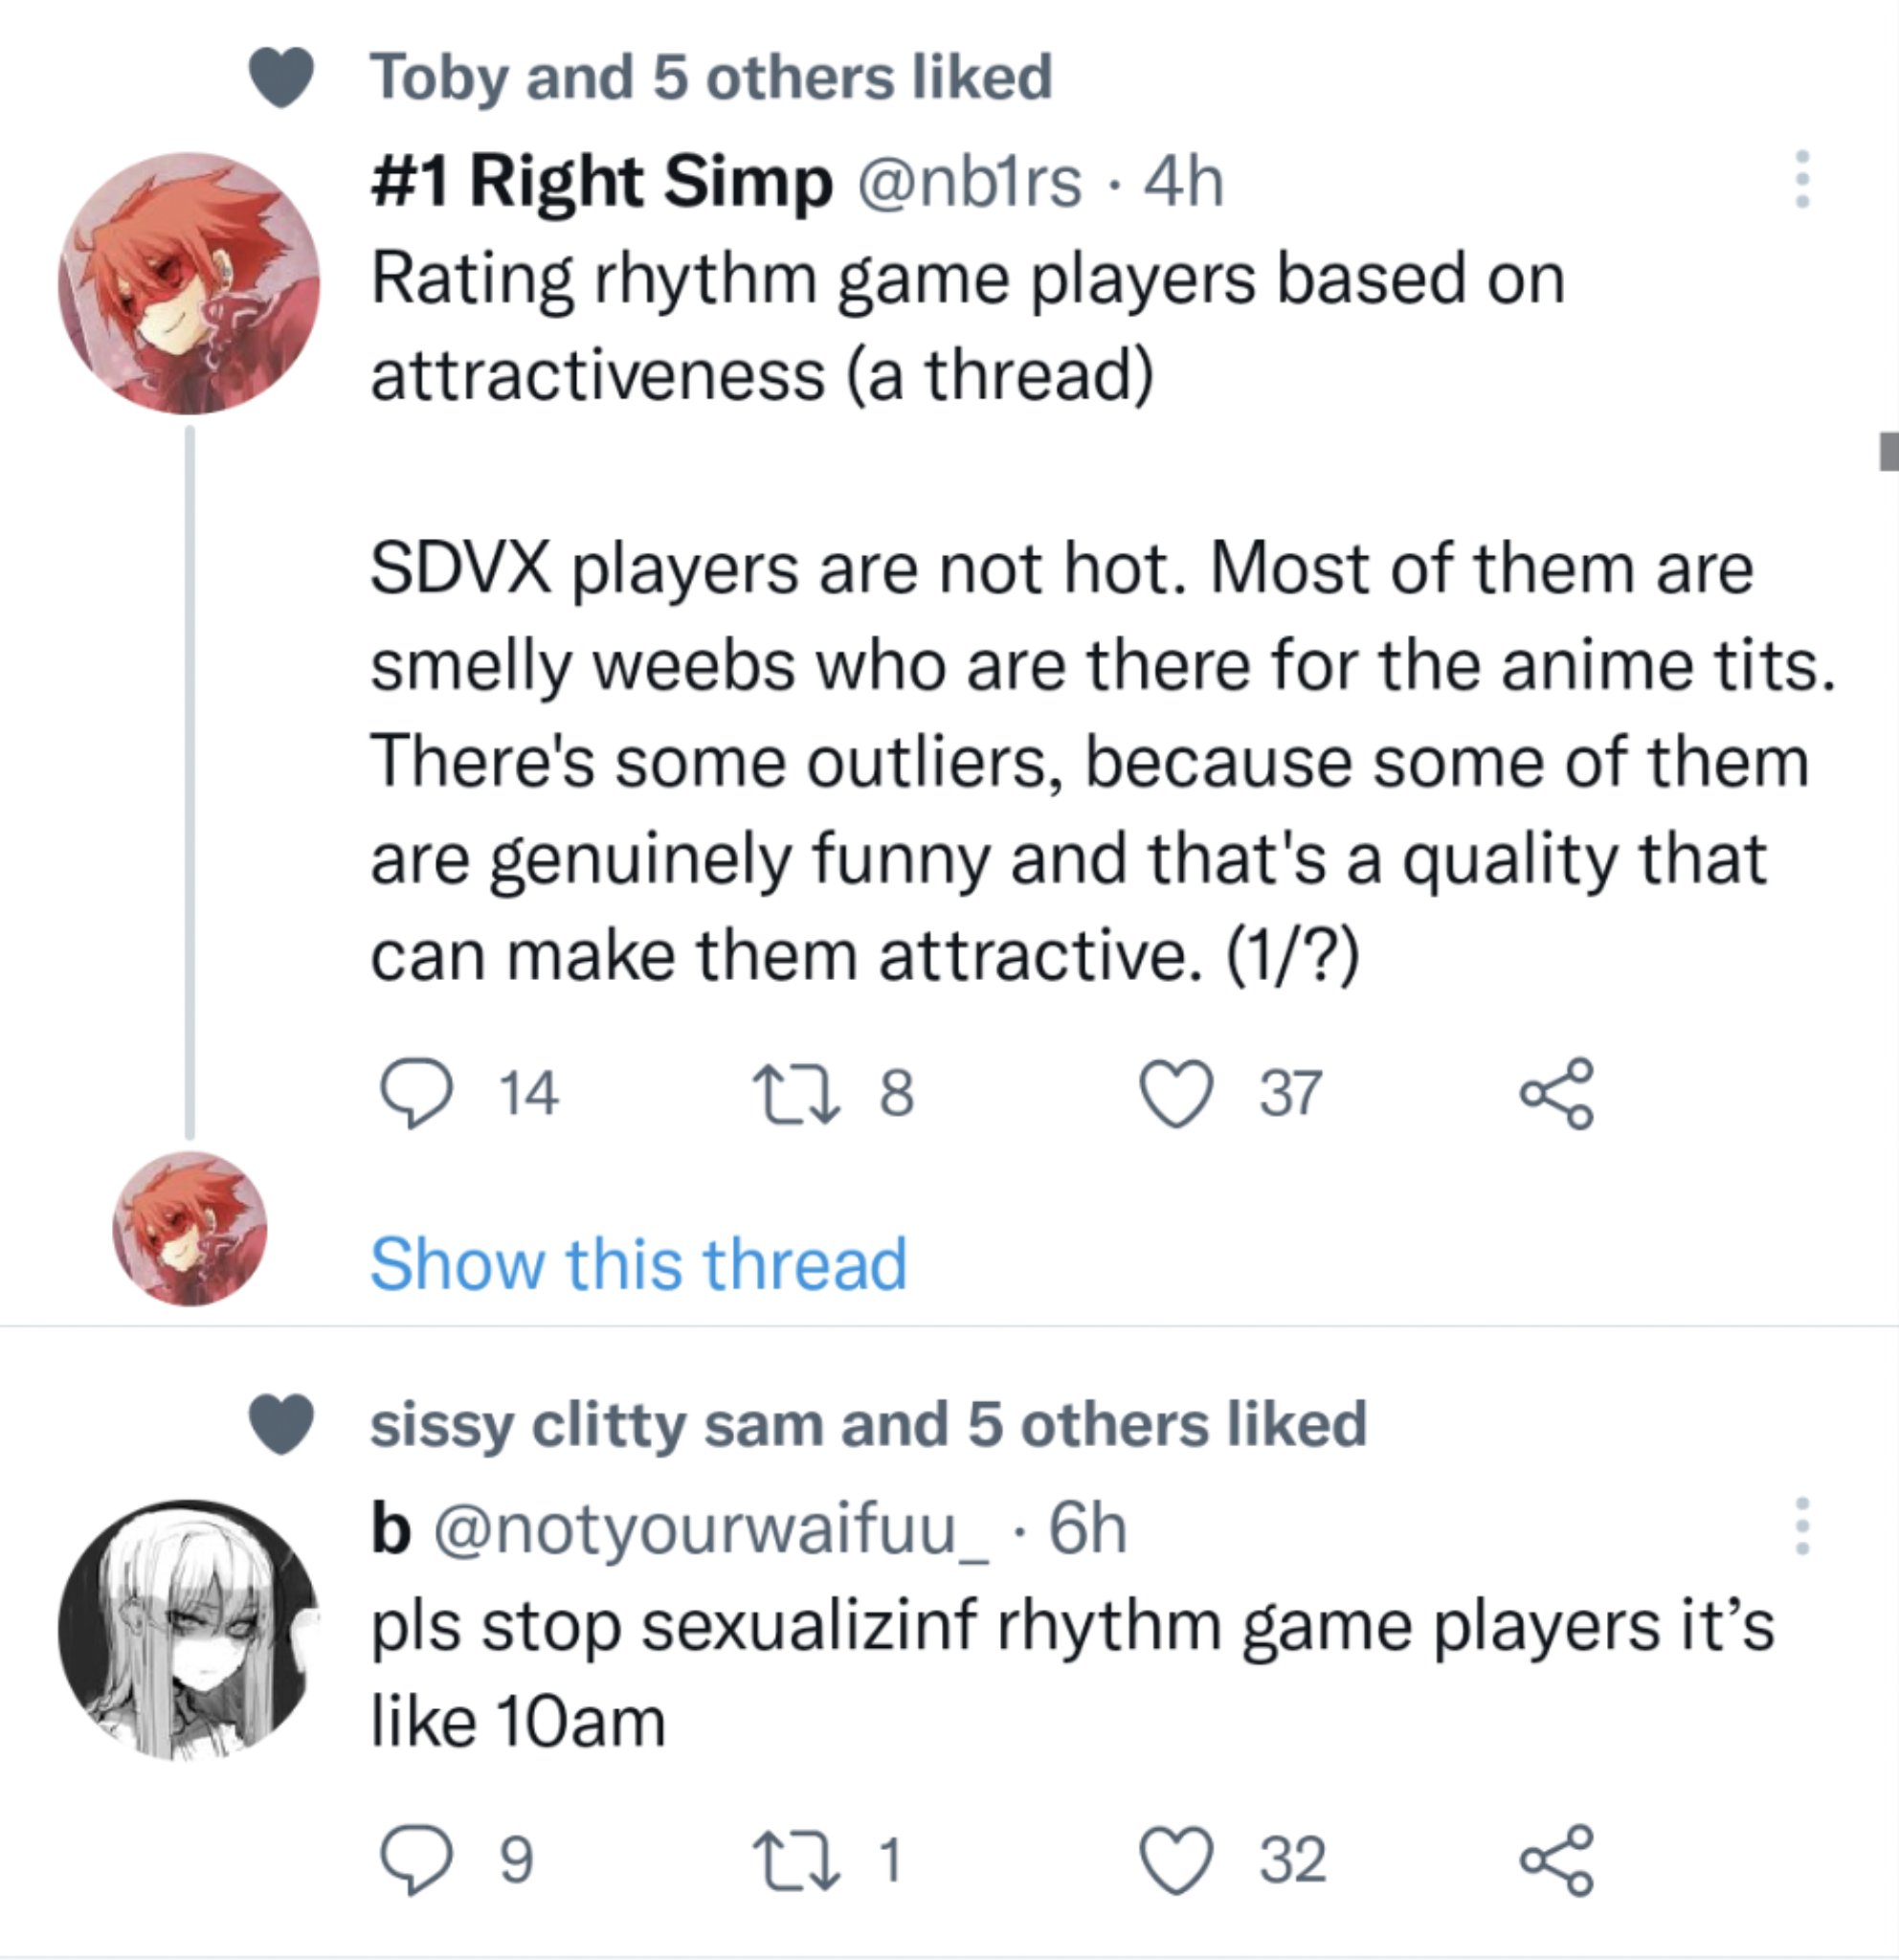
Task: Open #1 Right Simp's large profile picture
Action: 189,284
